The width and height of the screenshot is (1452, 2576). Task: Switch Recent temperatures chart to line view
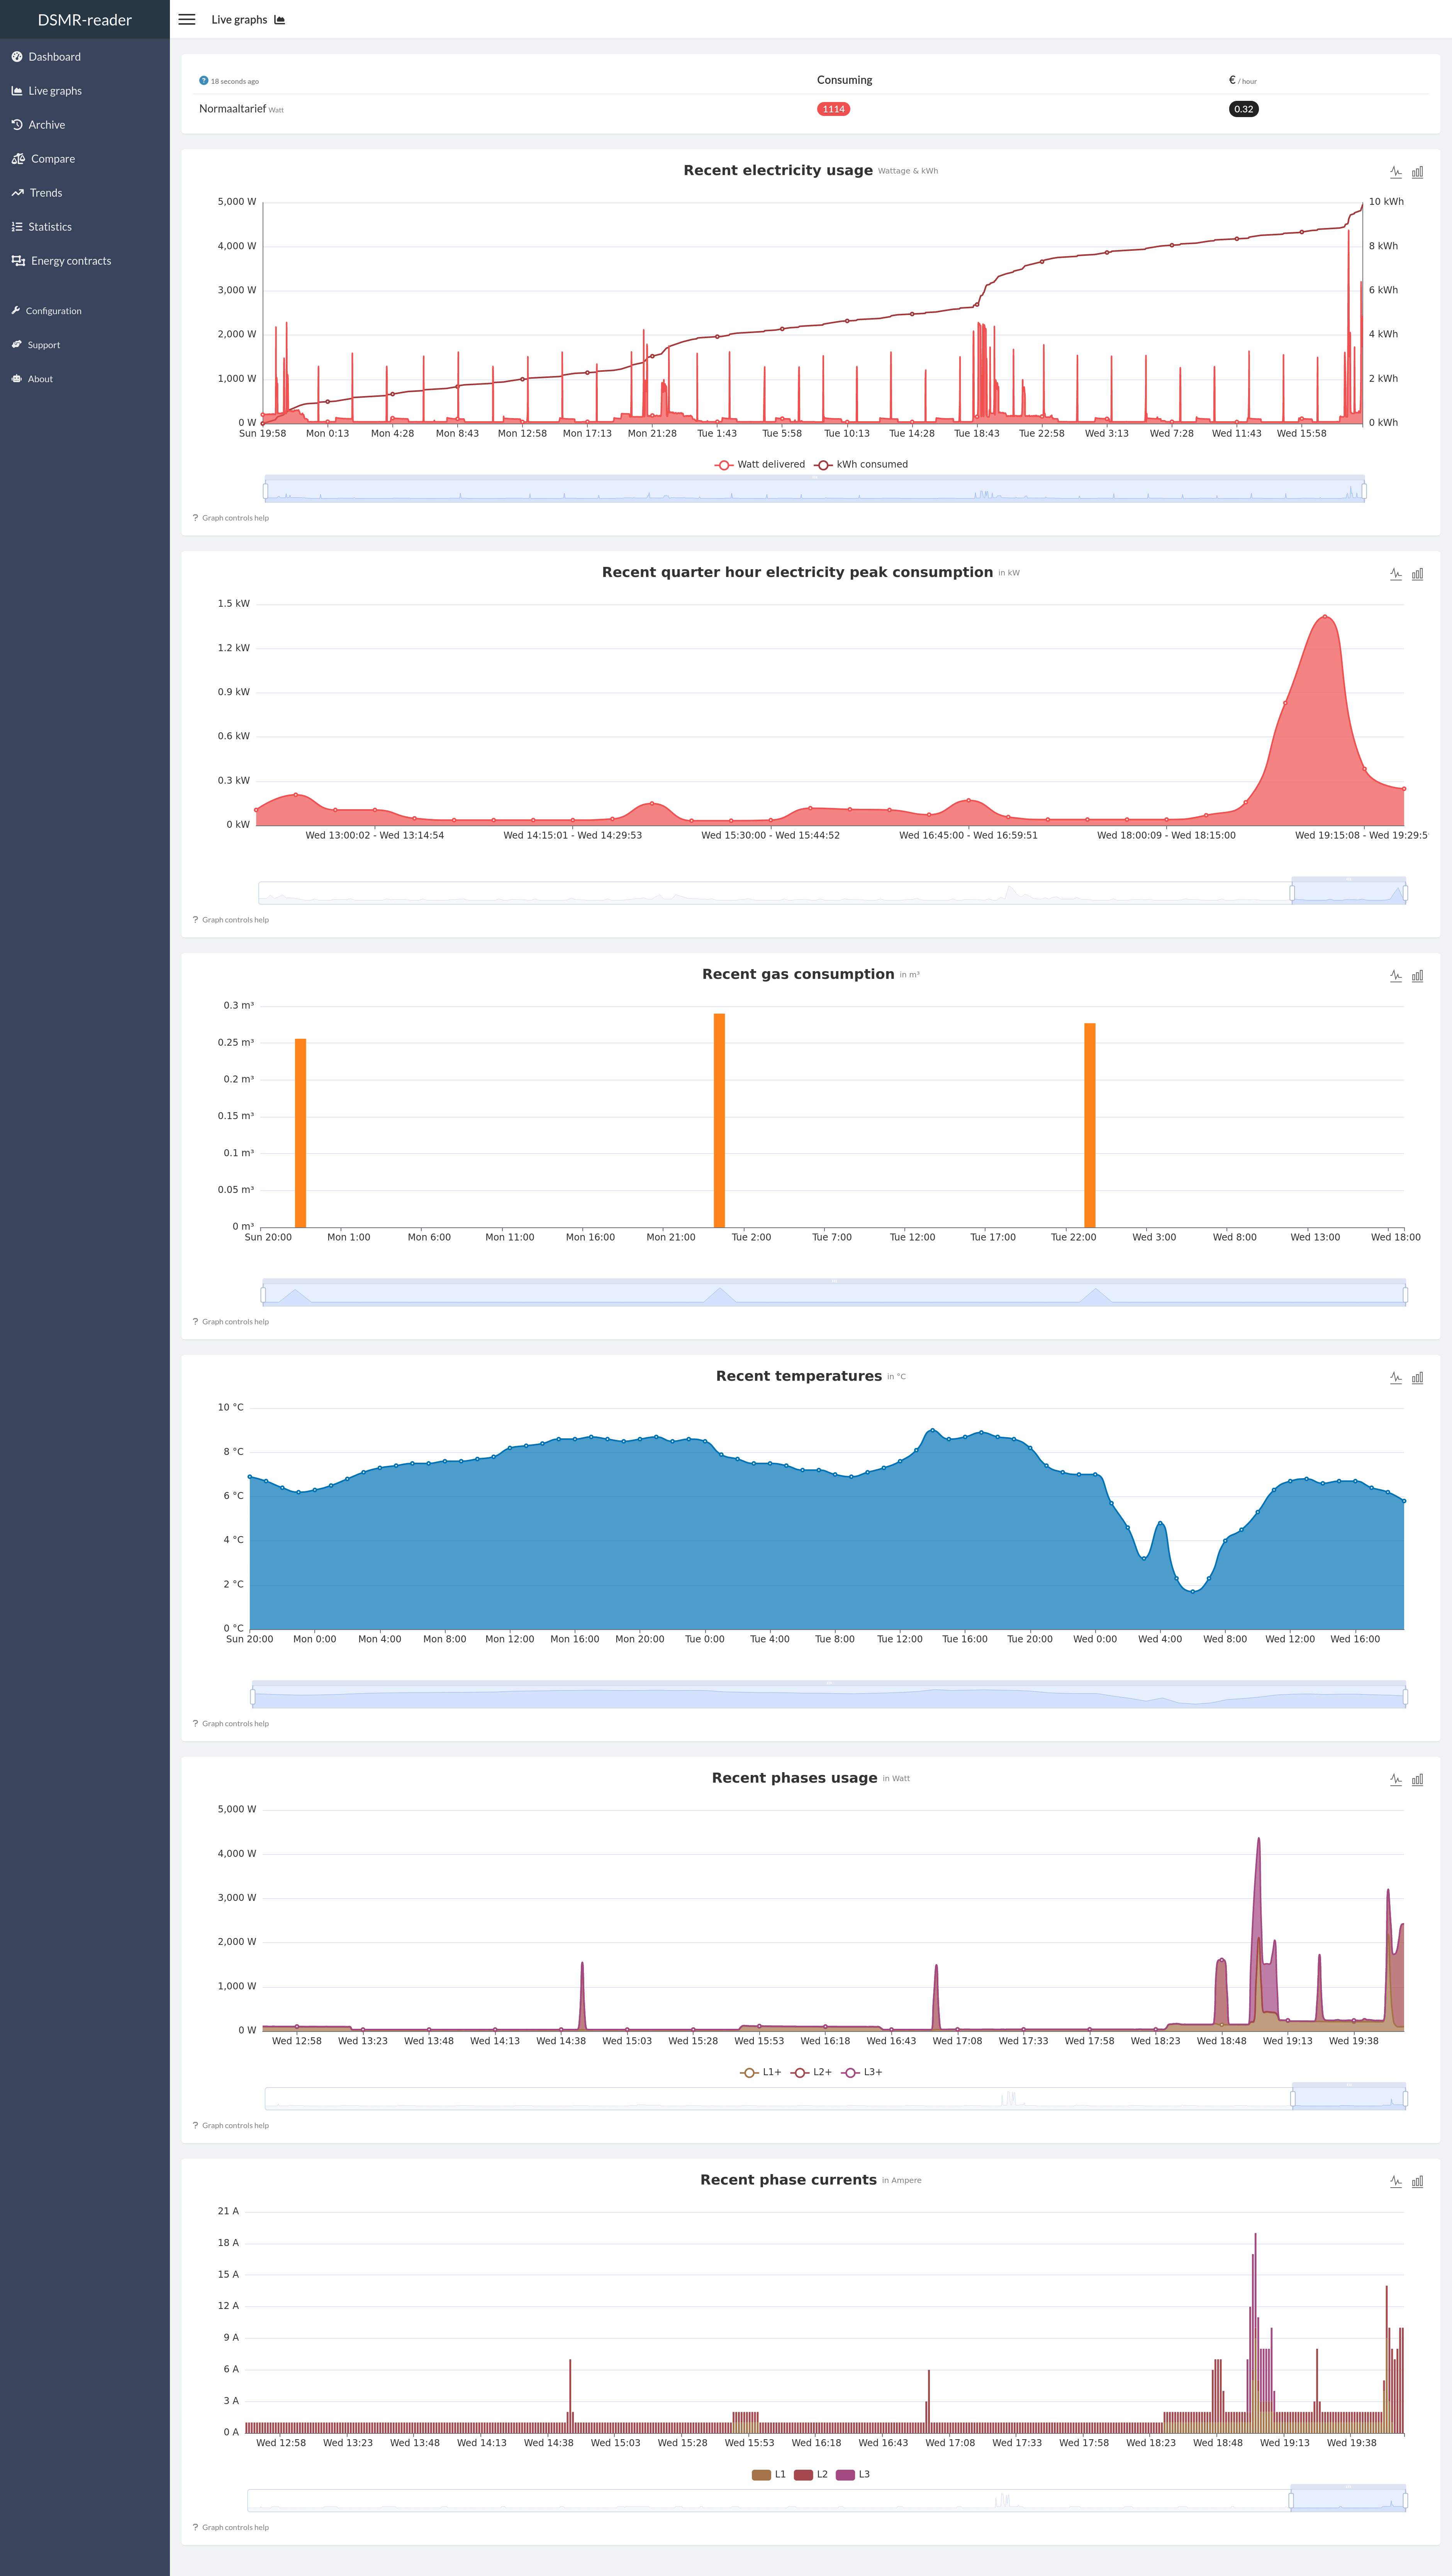(x=1396, y=1378)
